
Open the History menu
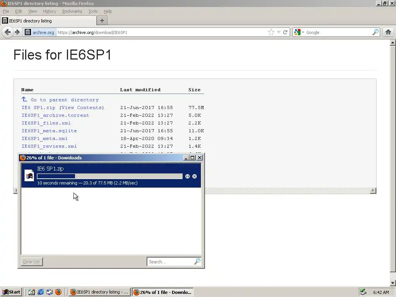click(x=49, y=11)
